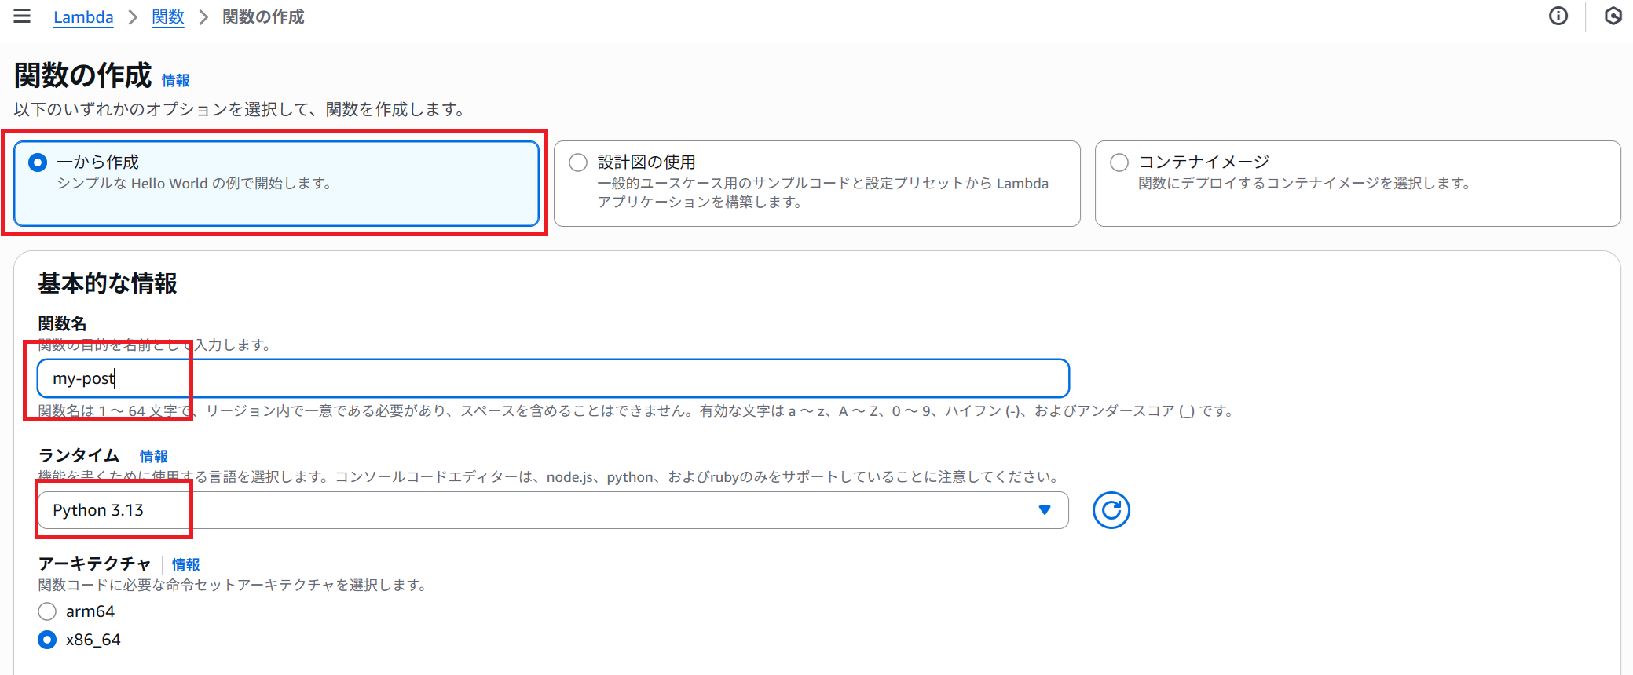Image resolution: width=1633 pixels, height=675 pixels.
Task: Open the info panel icon in header
Action: [x=1558, y=16]
